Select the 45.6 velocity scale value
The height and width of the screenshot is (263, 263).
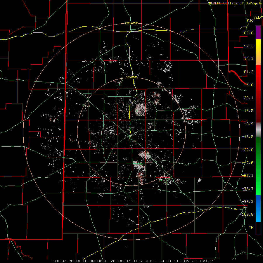[249, 85]
